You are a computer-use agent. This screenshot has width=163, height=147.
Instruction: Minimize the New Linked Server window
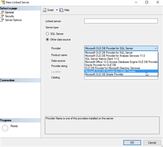pyautogui.click(x=136, y=2)
